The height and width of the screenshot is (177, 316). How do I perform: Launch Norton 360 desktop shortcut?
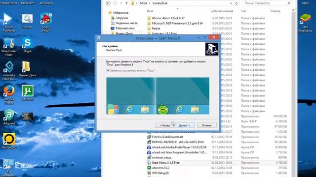point(9,141)
